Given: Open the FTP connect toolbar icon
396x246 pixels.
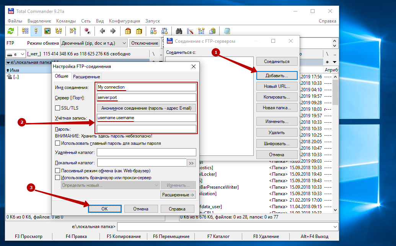Looking at the screenshot, I should pyautogui.click(x=153, y=31).
